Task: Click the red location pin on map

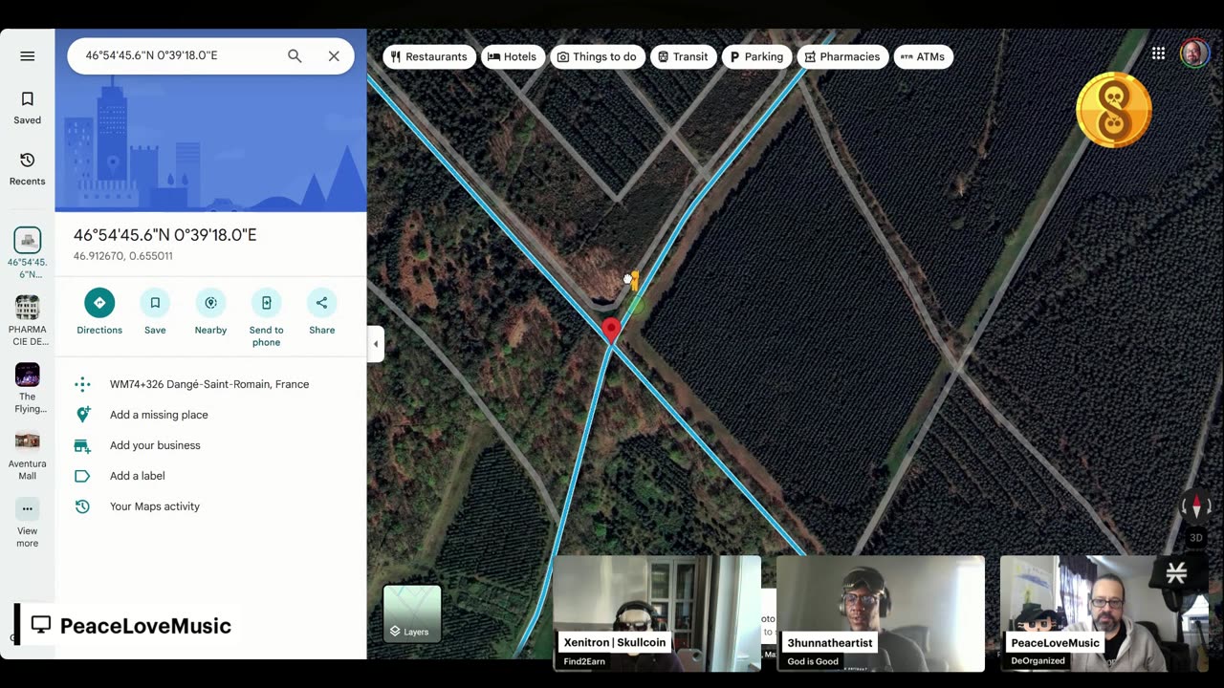Action: tap(612, 331)
